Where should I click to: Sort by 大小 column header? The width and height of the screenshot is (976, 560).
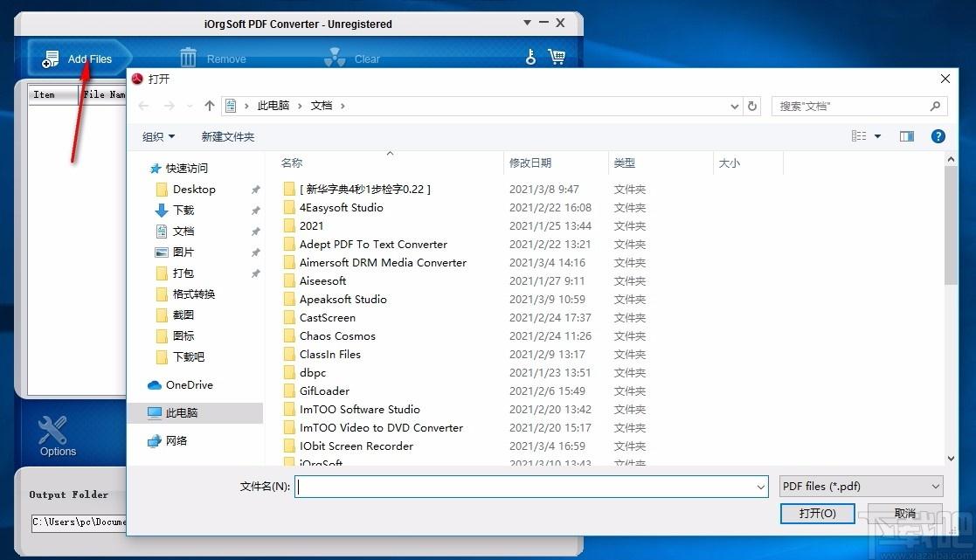pyautogui.click(x=730, y=163)
